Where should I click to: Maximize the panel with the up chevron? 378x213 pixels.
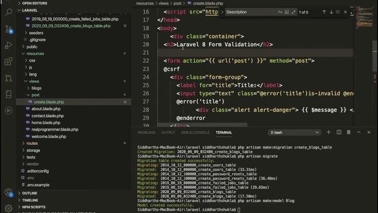(x=359, y=133)
